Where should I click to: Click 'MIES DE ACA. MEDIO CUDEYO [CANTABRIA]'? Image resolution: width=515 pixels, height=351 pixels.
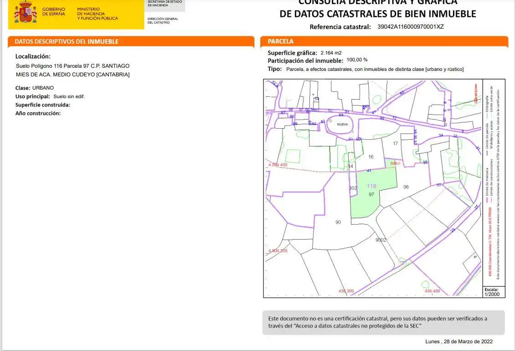pyautogui.click(x=73, y=75)
